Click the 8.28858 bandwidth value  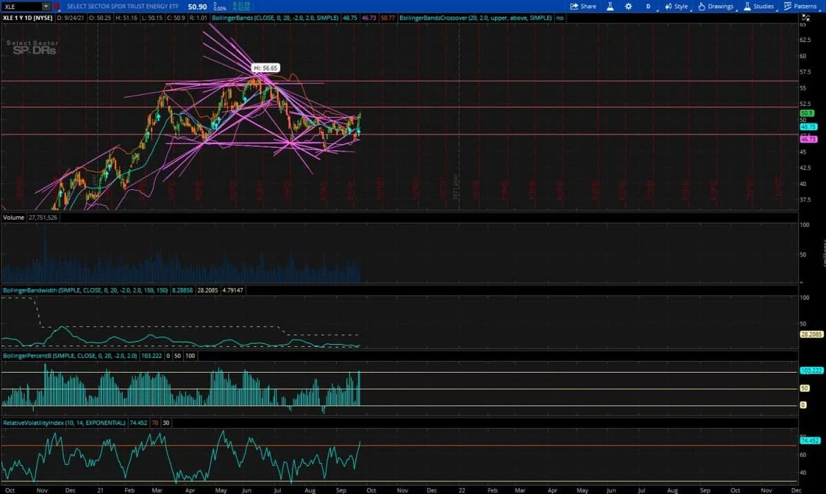pos(182,291)
